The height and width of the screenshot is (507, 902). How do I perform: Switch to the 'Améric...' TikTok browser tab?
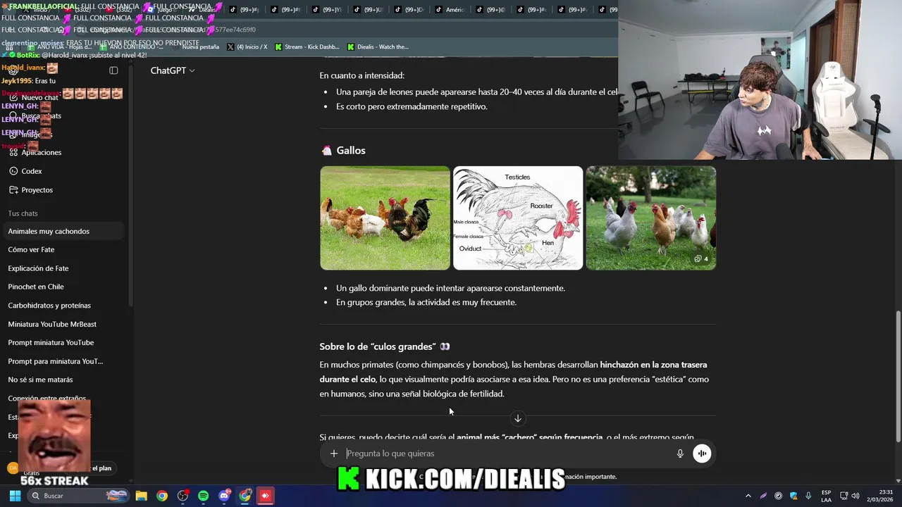450,10
